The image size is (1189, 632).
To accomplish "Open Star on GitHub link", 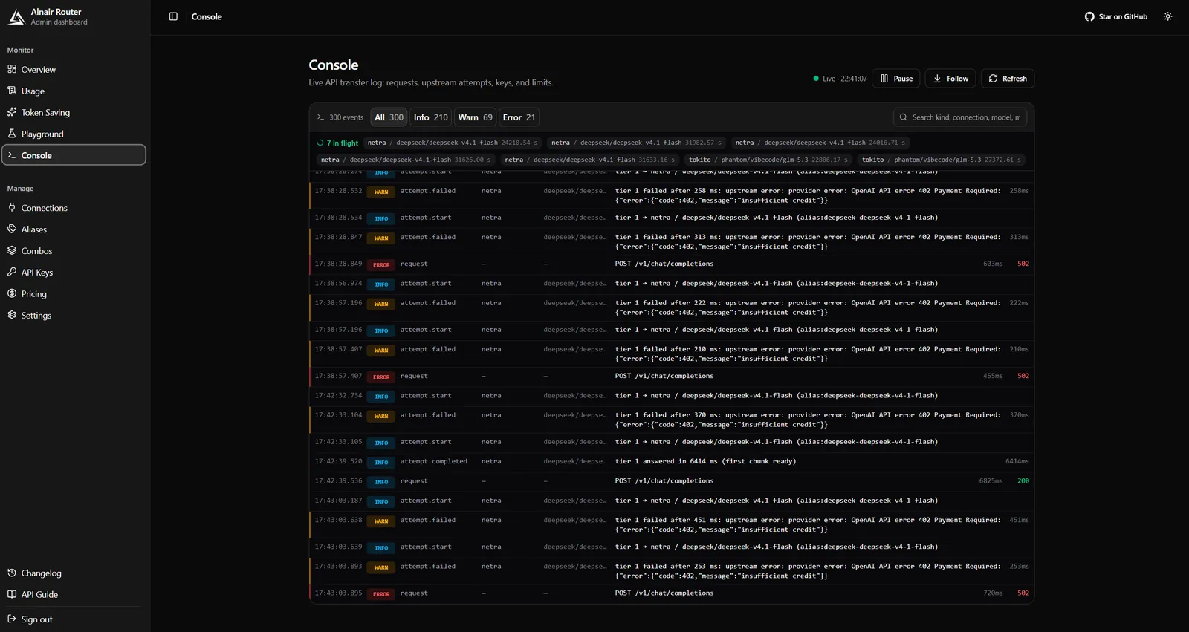I will pos(1115,16).
